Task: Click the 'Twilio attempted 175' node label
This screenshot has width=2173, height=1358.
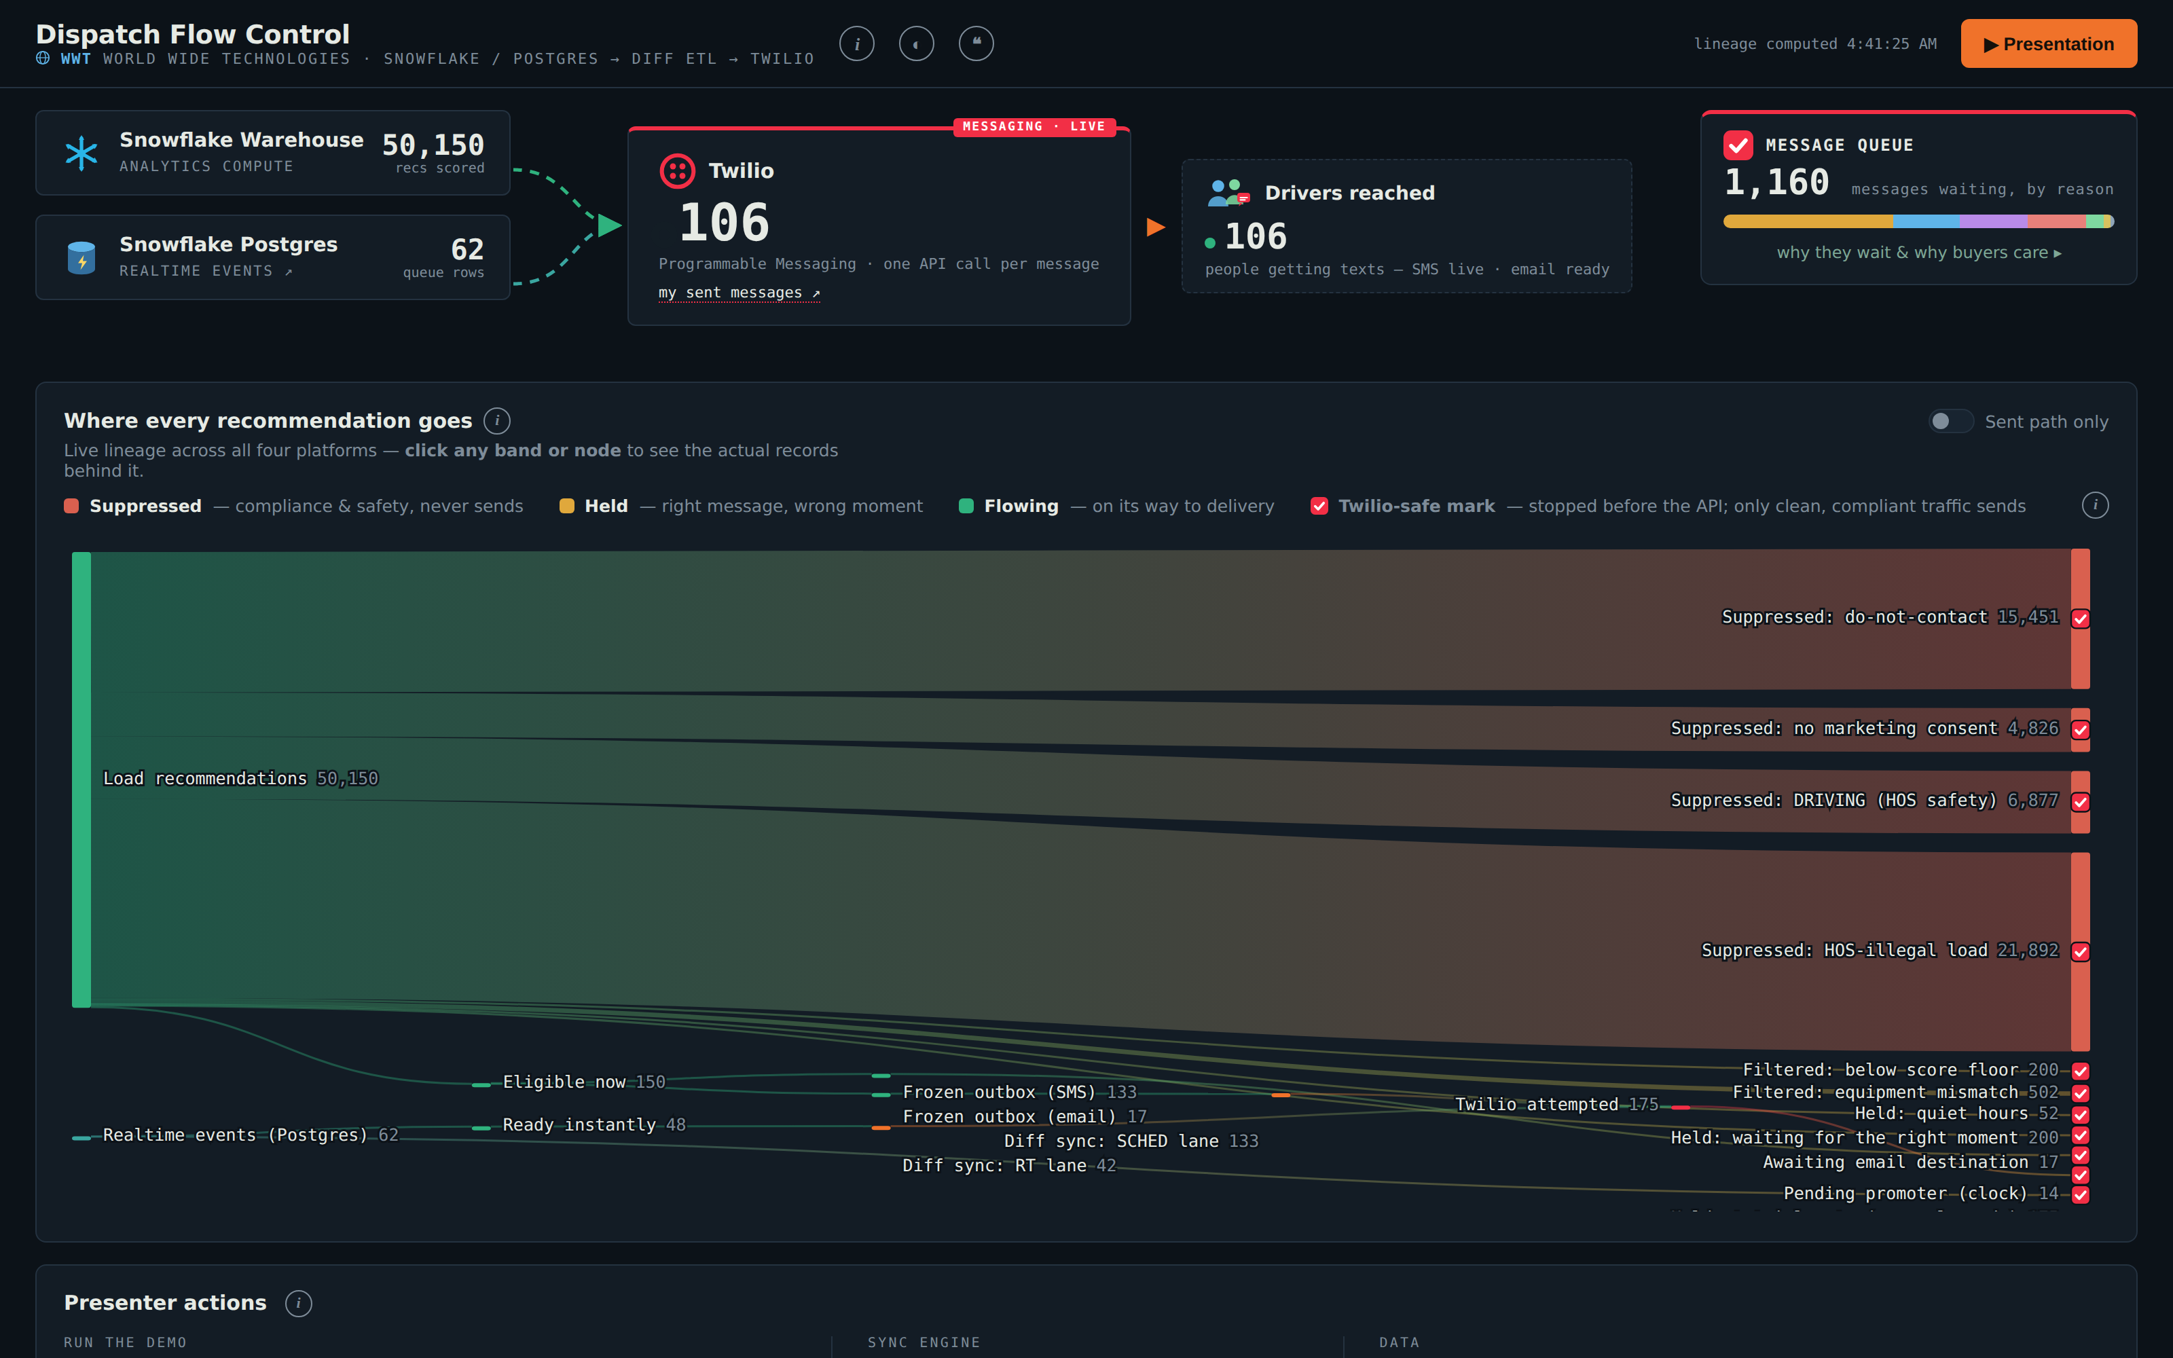Action: point(1556,1104)
